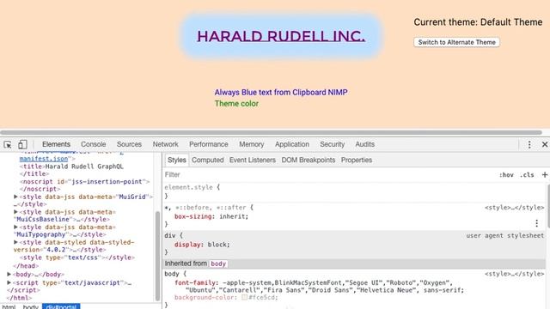Image resolution: width=550 pixels, height=309 pixels.
Task: Switch to the Memory tab
Action: [251, 144]
